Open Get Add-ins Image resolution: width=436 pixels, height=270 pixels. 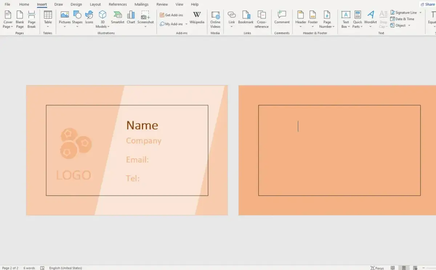171,15
